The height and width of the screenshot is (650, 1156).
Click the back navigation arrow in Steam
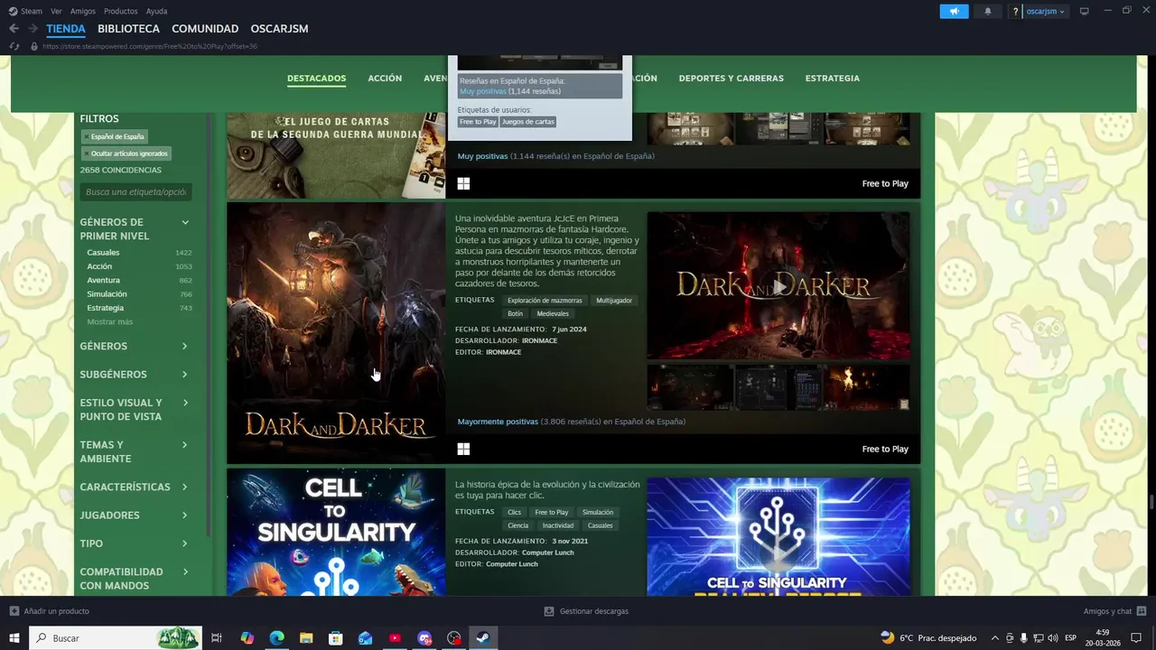(x=14, y=29)
